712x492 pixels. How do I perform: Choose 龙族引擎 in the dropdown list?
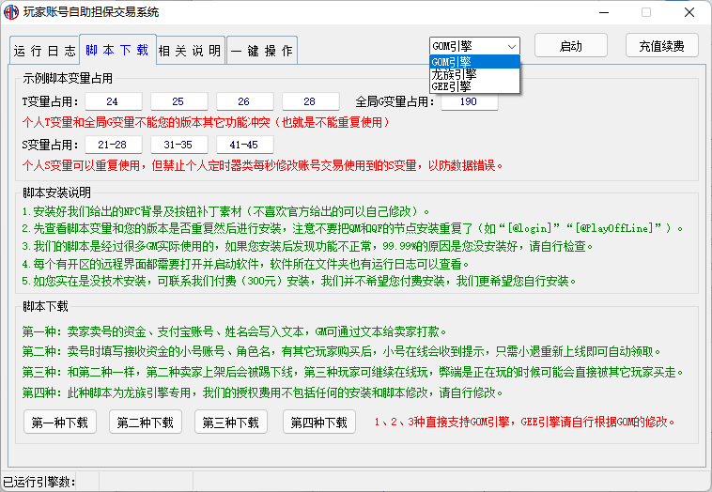click(x=474, y=74)
